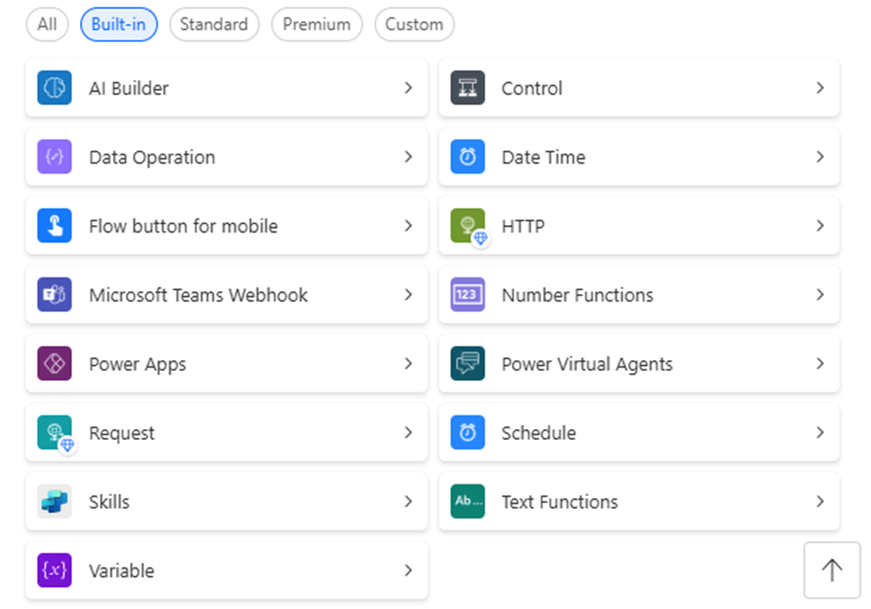The image size is (871, 609).
Task: Expand the Schedule chevron
Action: pos(820,432)
